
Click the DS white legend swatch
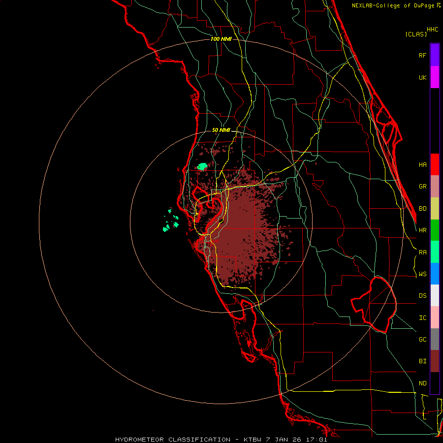point(435,295)
